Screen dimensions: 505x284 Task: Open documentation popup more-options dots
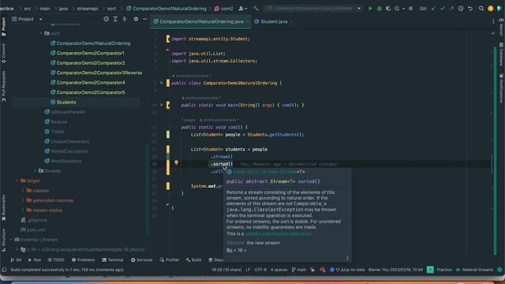point(347,258)
